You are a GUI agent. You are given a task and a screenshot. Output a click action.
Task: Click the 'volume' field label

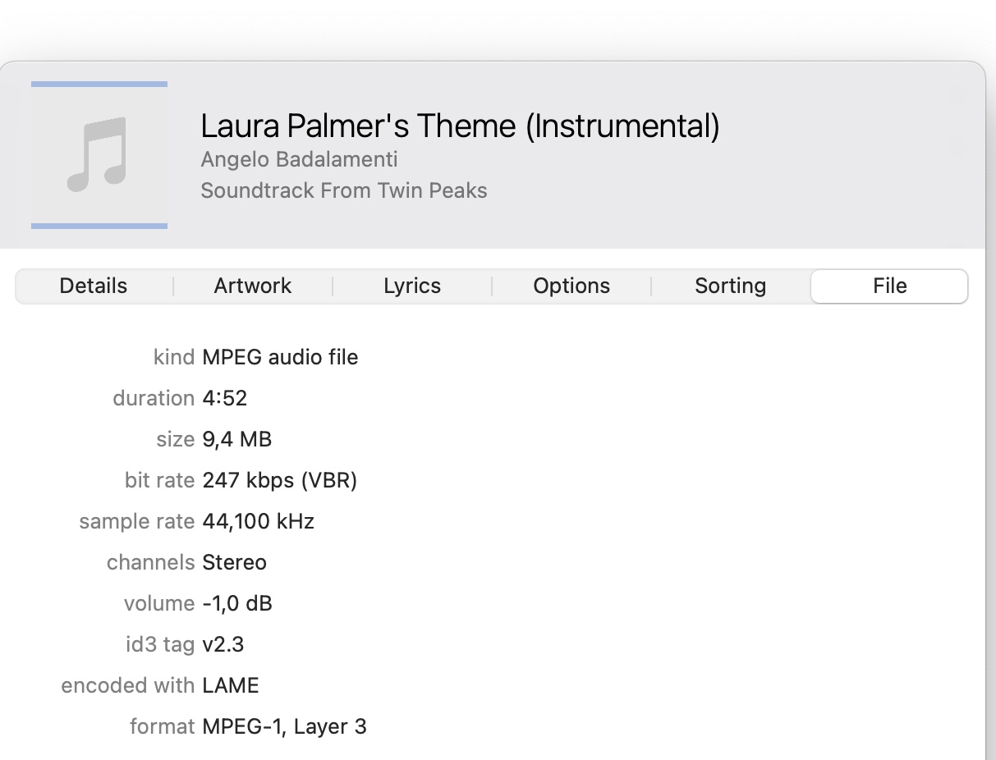point(159,603)
